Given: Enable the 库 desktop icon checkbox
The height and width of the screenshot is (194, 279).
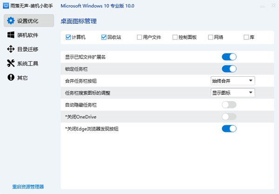Looking at the screenshot, I should (246, 37).
